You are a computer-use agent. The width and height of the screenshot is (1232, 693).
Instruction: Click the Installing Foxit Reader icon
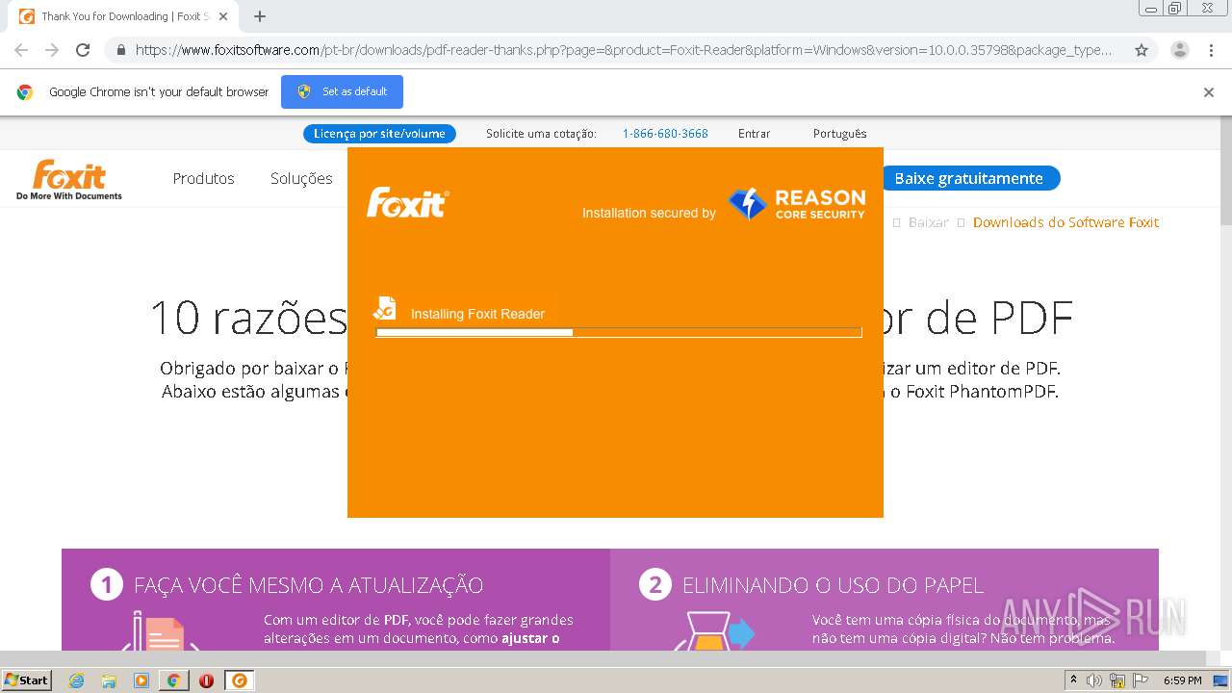coord(385,308)
